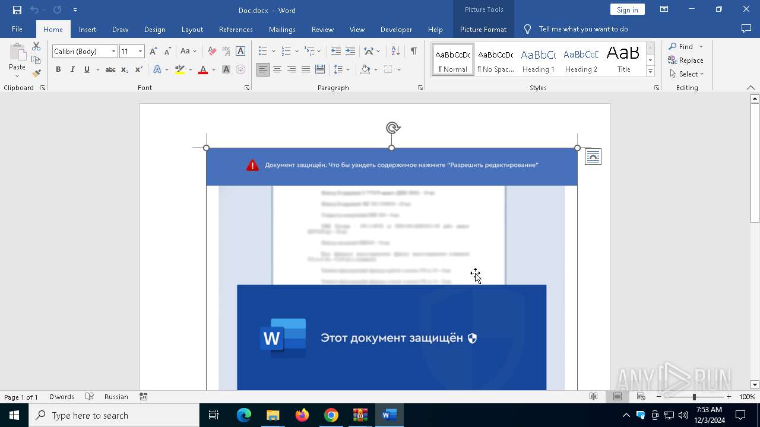Decrease paragraph indent
The image size is (760, 427).
(x=336, y=52)
